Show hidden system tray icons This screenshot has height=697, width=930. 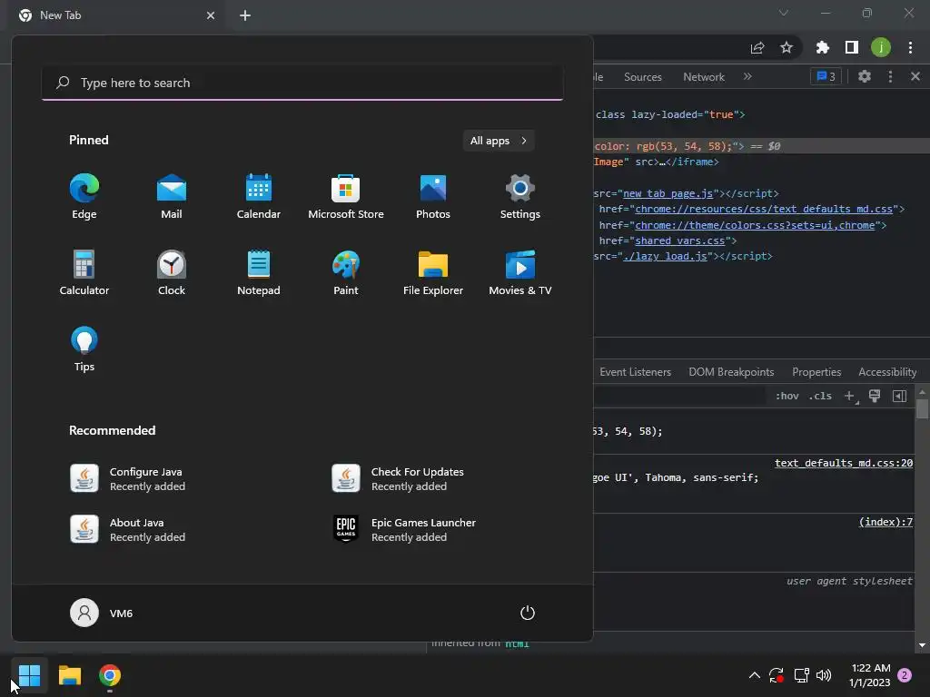[x=755, y=675]
